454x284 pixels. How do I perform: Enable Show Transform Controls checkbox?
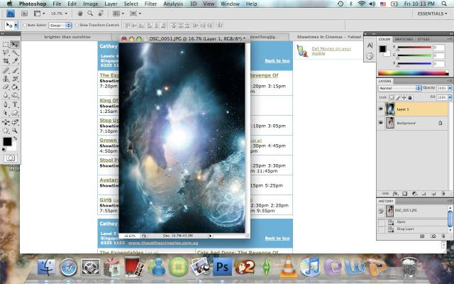[x=77, y=26]
